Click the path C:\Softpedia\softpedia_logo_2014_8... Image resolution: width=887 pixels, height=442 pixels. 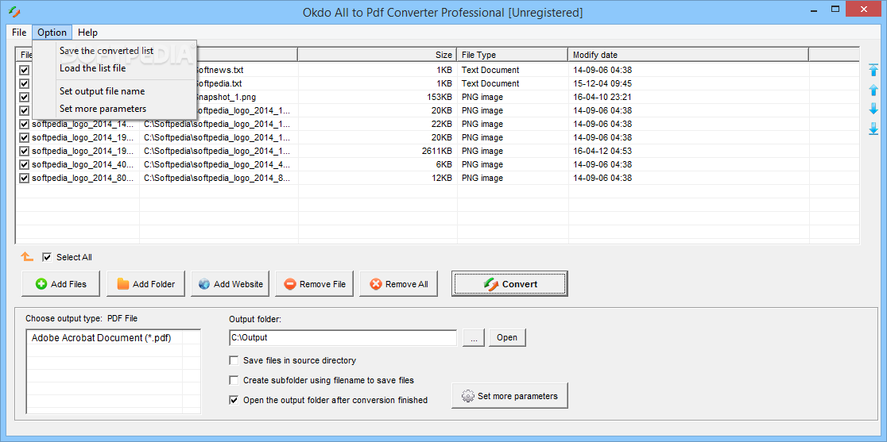coord(217,178)
